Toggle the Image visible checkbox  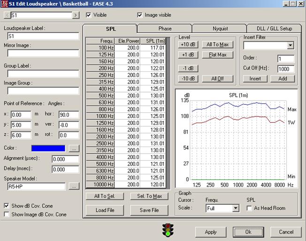(140, 15)
